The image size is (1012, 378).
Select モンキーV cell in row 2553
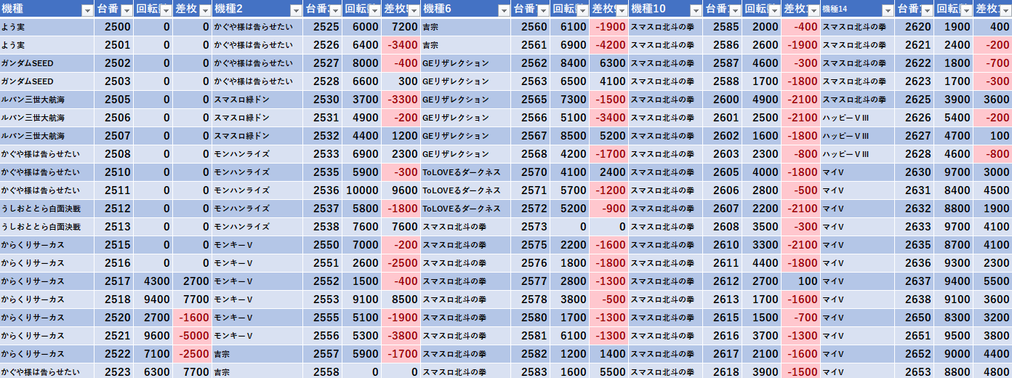point(257,299)
